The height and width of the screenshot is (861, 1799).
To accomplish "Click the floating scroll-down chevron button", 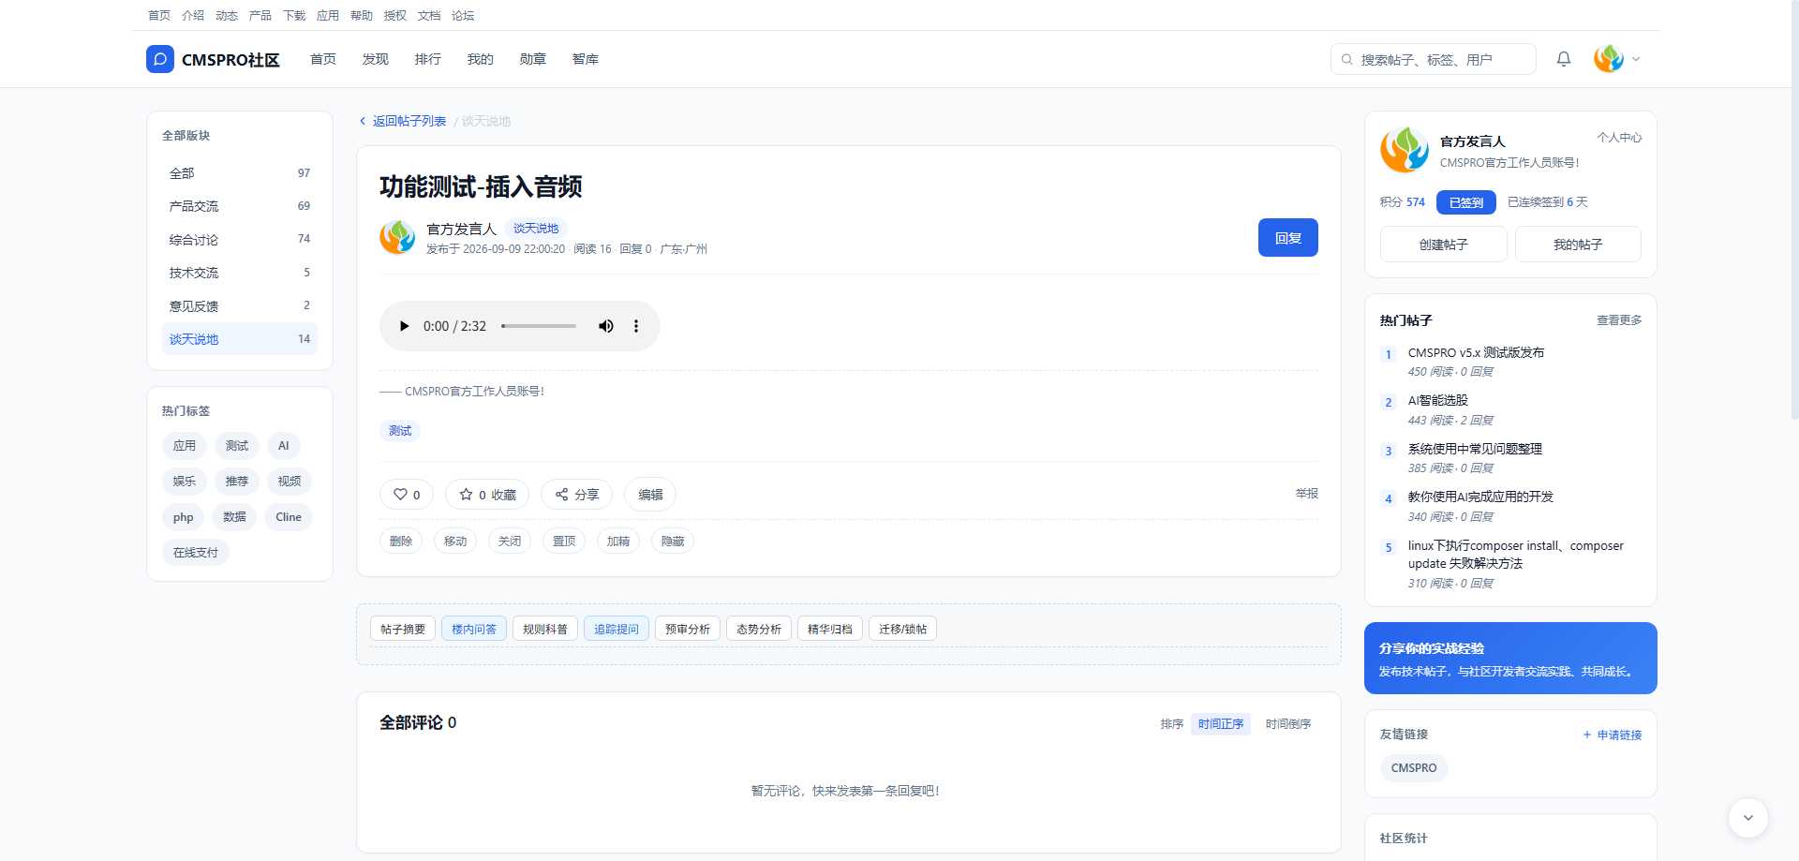I will (x=1748, y=818).
